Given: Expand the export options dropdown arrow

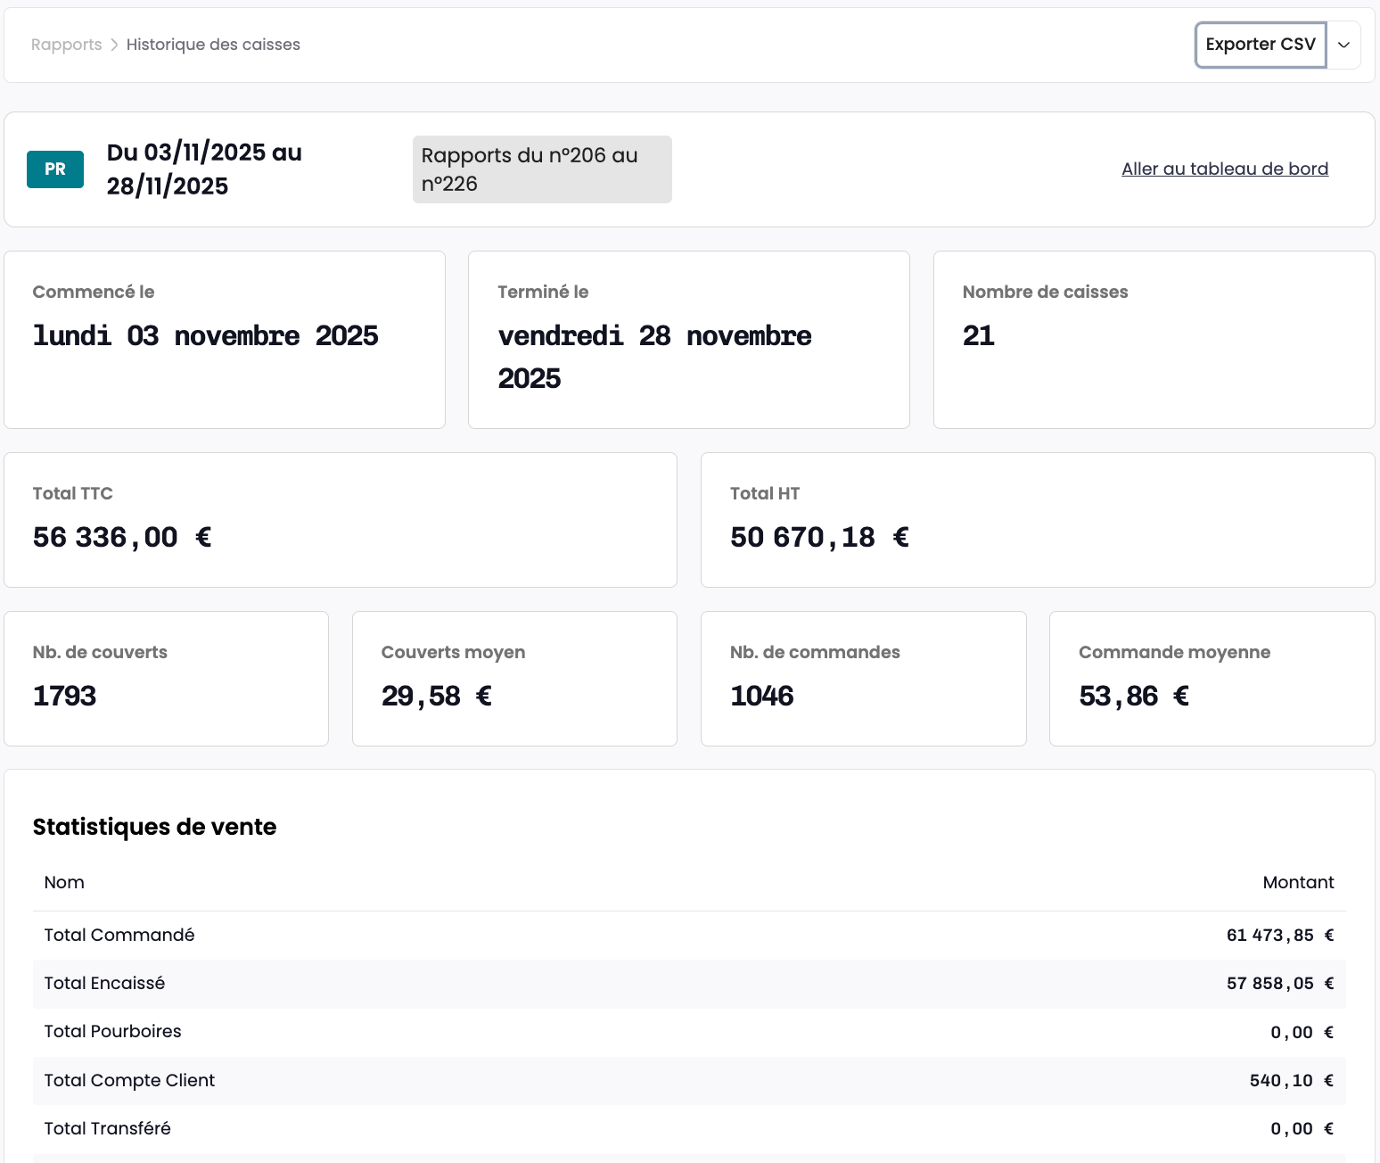Looking at the screenshot, I should click(x=1343, y=45).
